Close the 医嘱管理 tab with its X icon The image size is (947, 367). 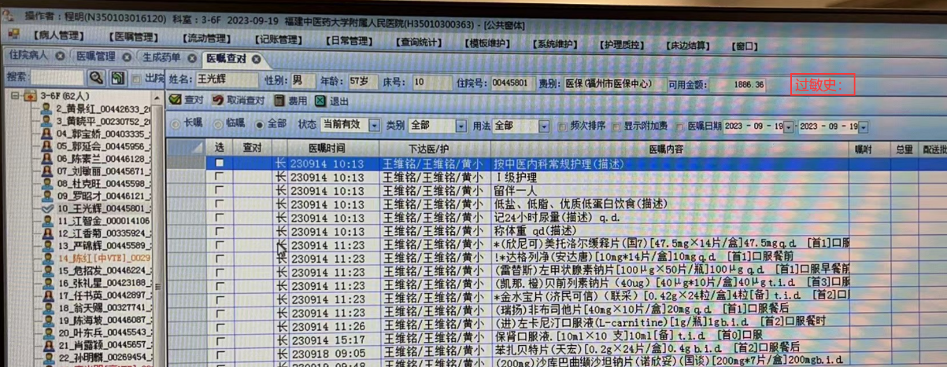click(125, 57)
